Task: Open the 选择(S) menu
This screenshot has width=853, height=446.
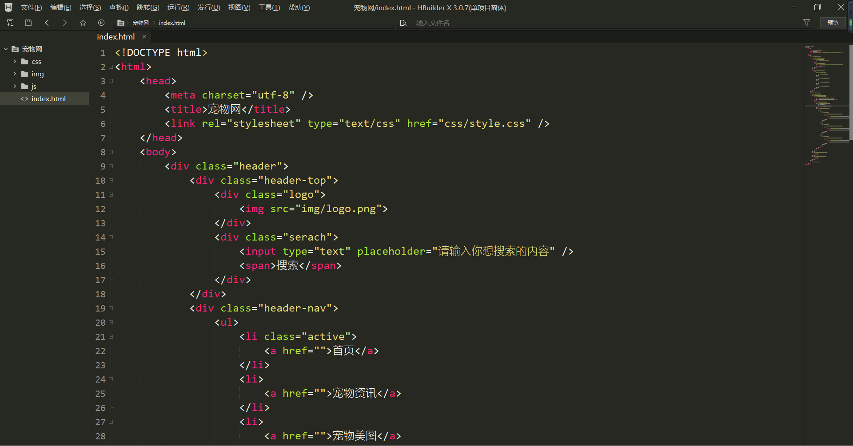Action: coord(90,8)
